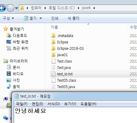The width and height of the screenshot is (137, 123).
Task: Click the Test.class file icon
Action: [54, 61]
